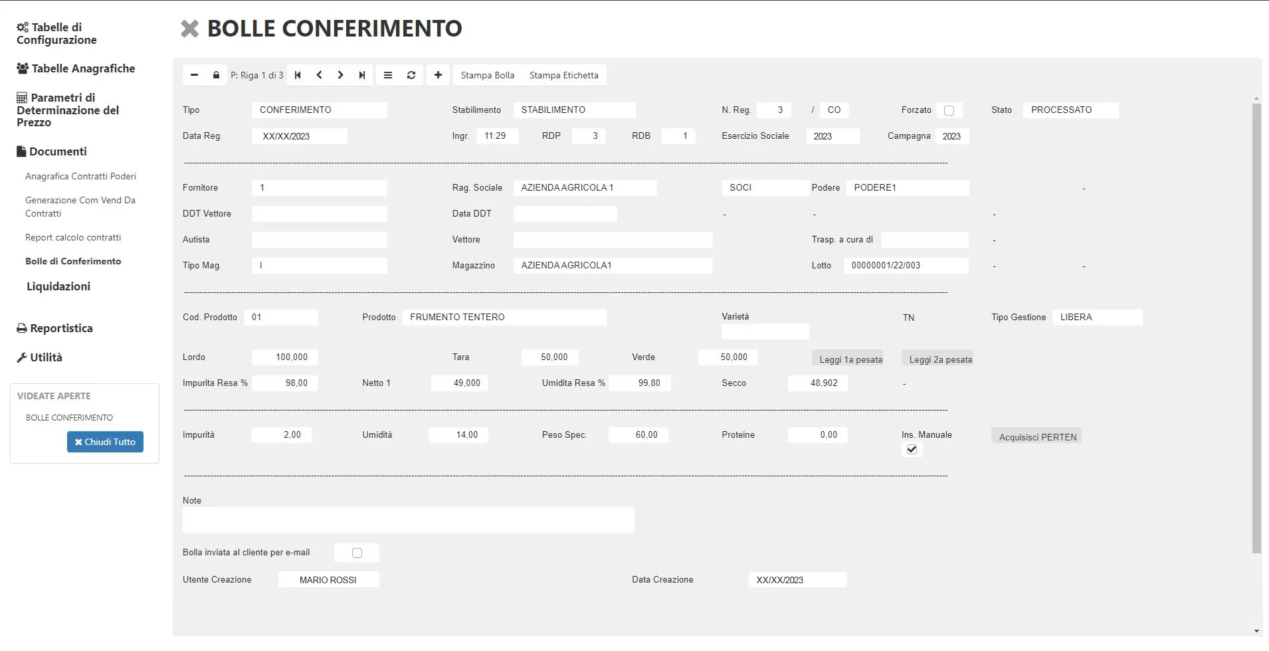Click the Stato field showing PROCESSATO
Viewport: 1269px width, 651px height.
coord(1071,110)
